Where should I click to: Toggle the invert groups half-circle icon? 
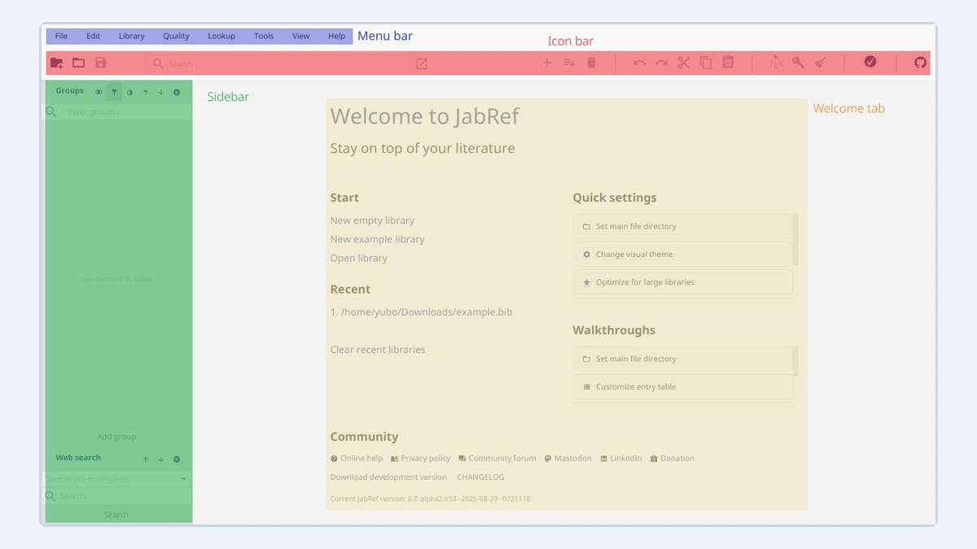point(129,93)
